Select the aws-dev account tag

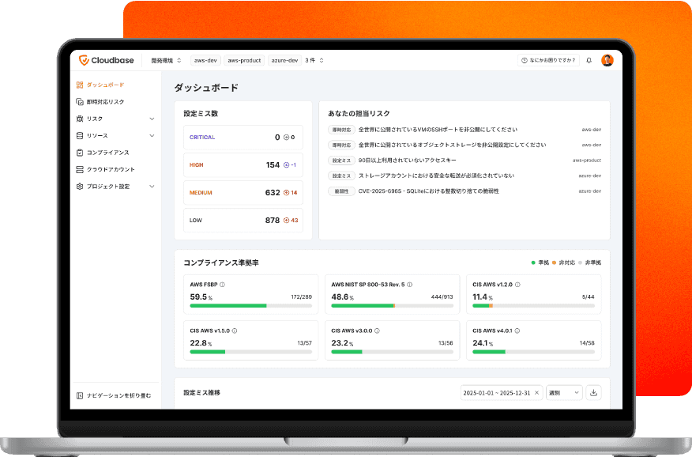[x=205, y=61]
